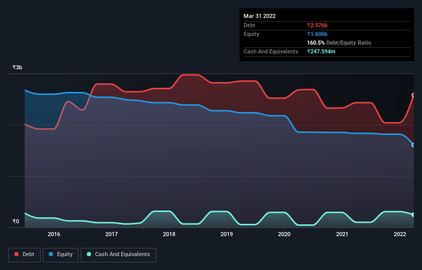
Task: Click the ₹1.606b equity value
Action: (x=317, y=34)
